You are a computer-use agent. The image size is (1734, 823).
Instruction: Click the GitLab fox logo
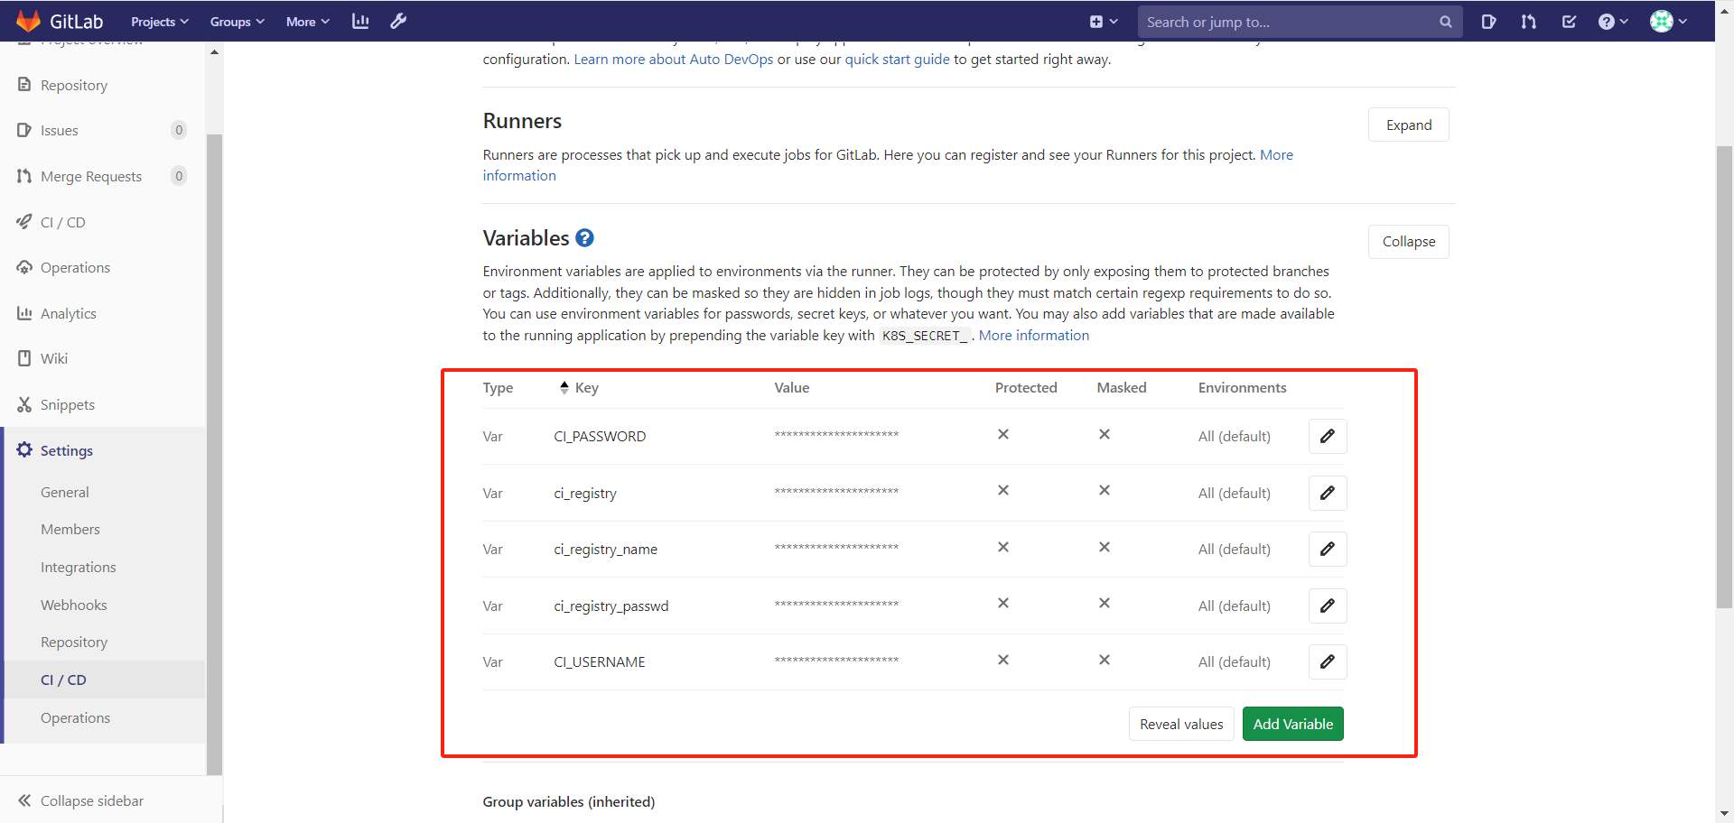[28, 20]
